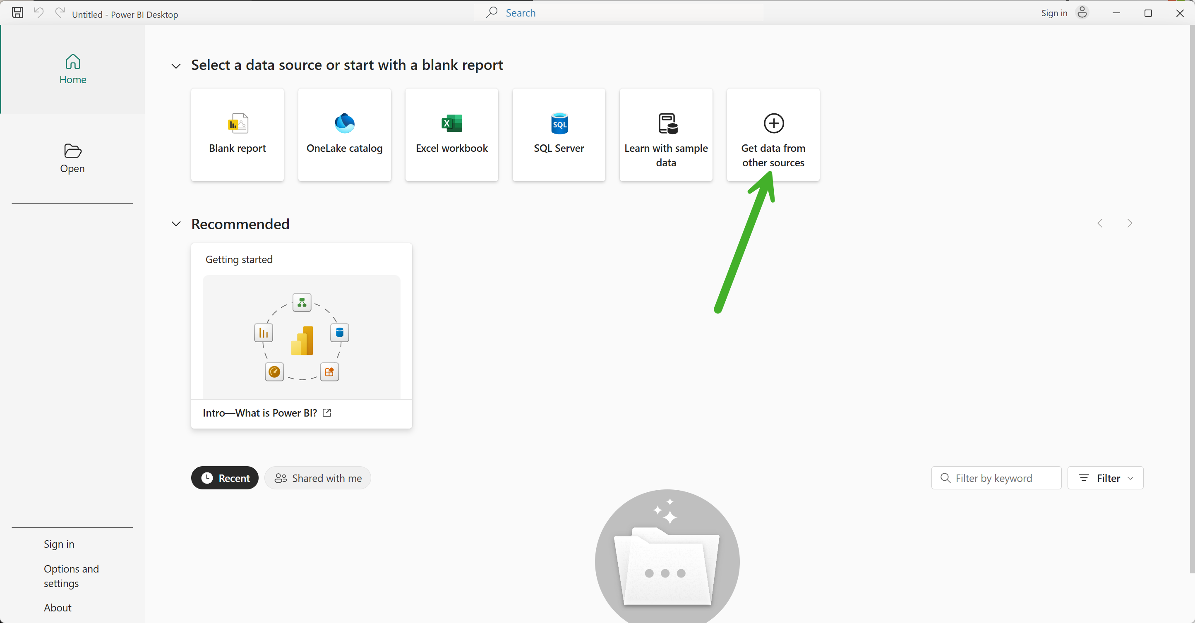Image resolution: width=1195 pixels, height=623 pixels.
Task: Click the vertical scrollbar on right
Action: click(x=1192, y=299)
